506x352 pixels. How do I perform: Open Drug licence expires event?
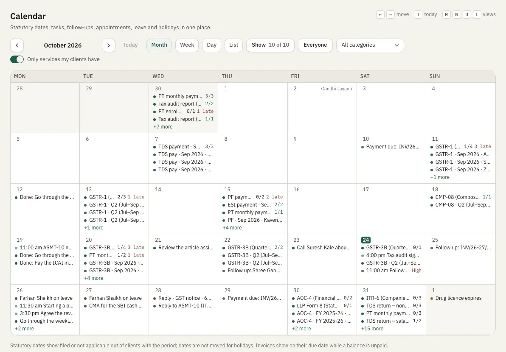pos(461,298)
